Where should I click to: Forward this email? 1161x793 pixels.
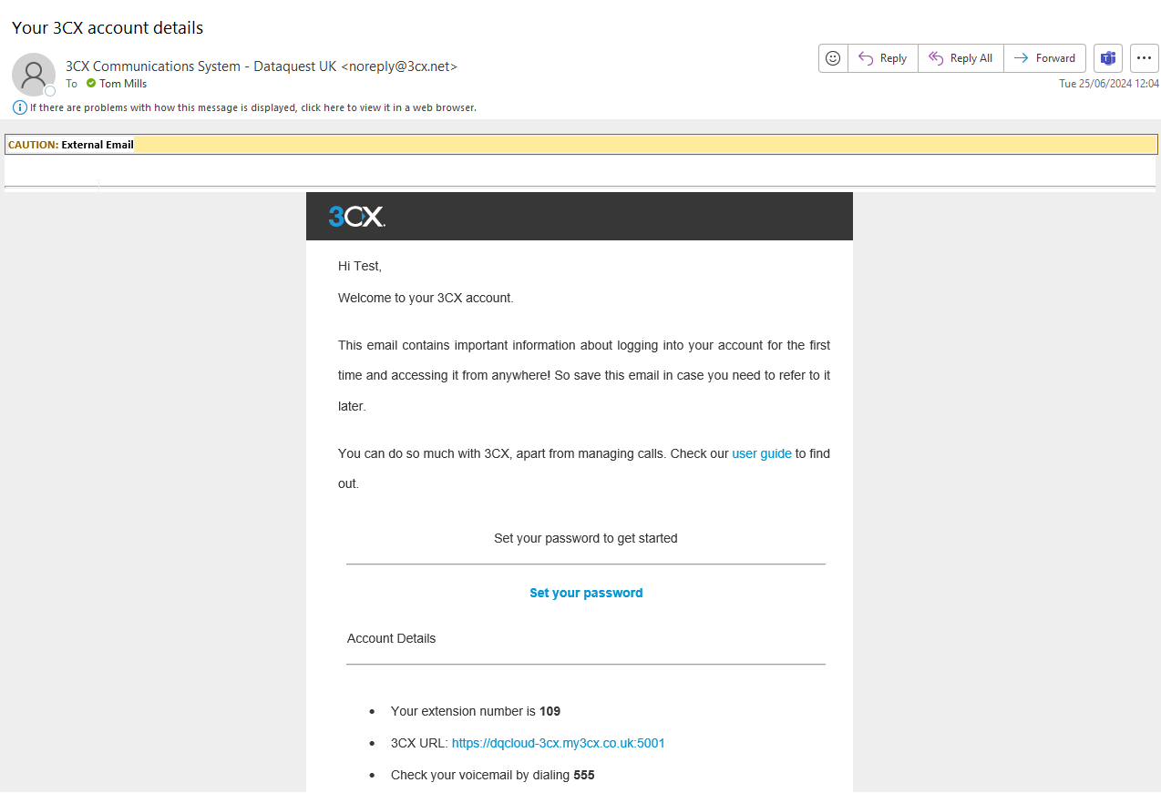(x=1044, y=58)
